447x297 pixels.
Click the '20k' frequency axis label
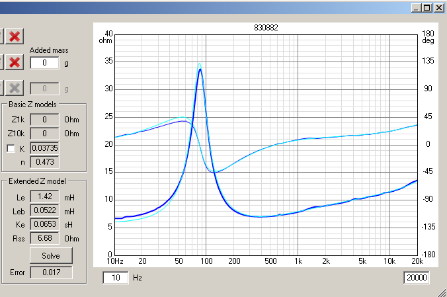417,261
